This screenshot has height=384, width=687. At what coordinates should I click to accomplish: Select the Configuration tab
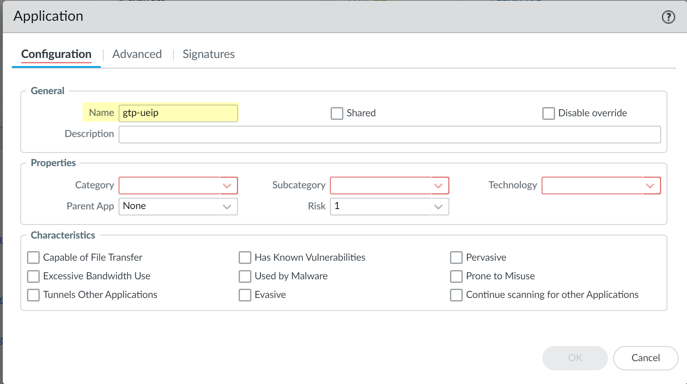point(56,54)
